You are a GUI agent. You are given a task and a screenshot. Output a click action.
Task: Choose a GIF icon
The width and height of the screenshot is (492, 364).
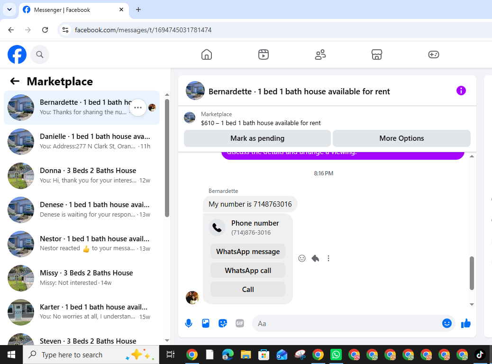click(x=239, y=323)
